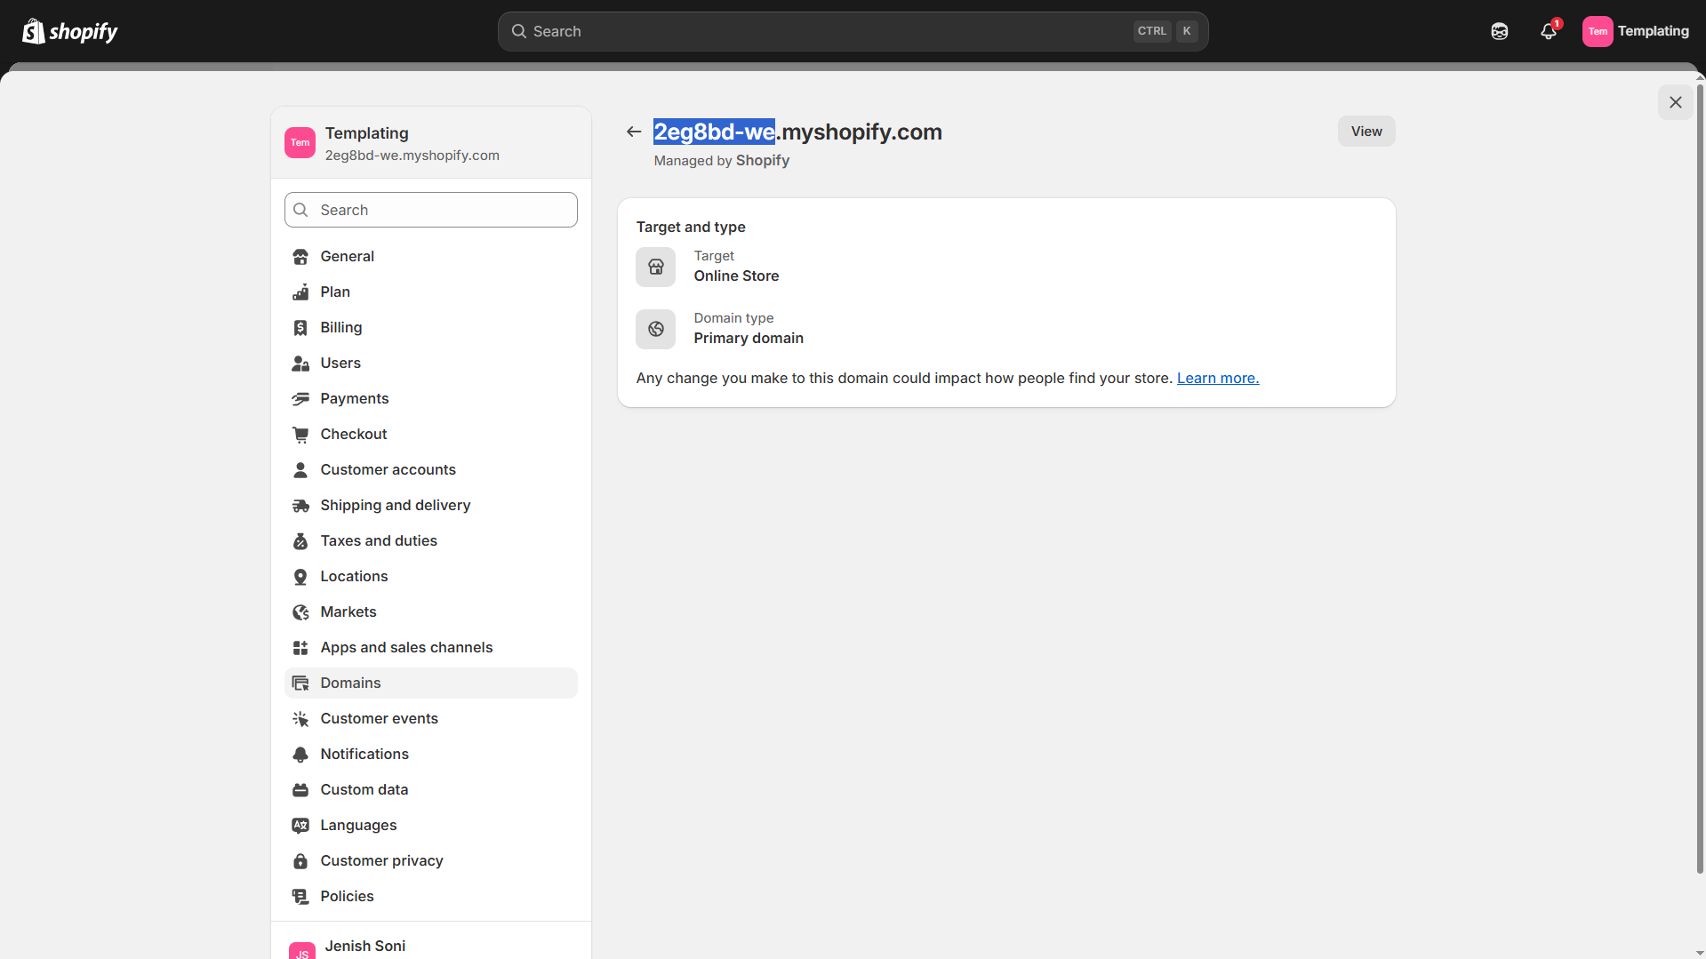Click the View button for the domain
This screenshot has height=959, width=1706.
pos(1366,132)
